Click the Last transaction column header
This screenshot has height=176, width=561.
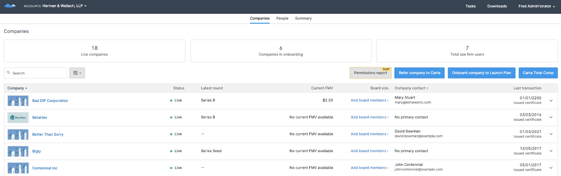coord(527,88)
